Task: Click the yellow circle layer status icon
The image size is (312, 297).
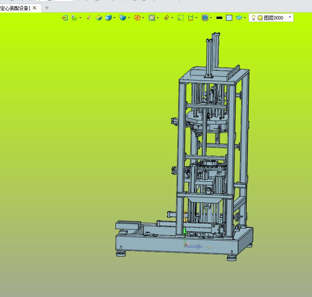Action: 260,18
